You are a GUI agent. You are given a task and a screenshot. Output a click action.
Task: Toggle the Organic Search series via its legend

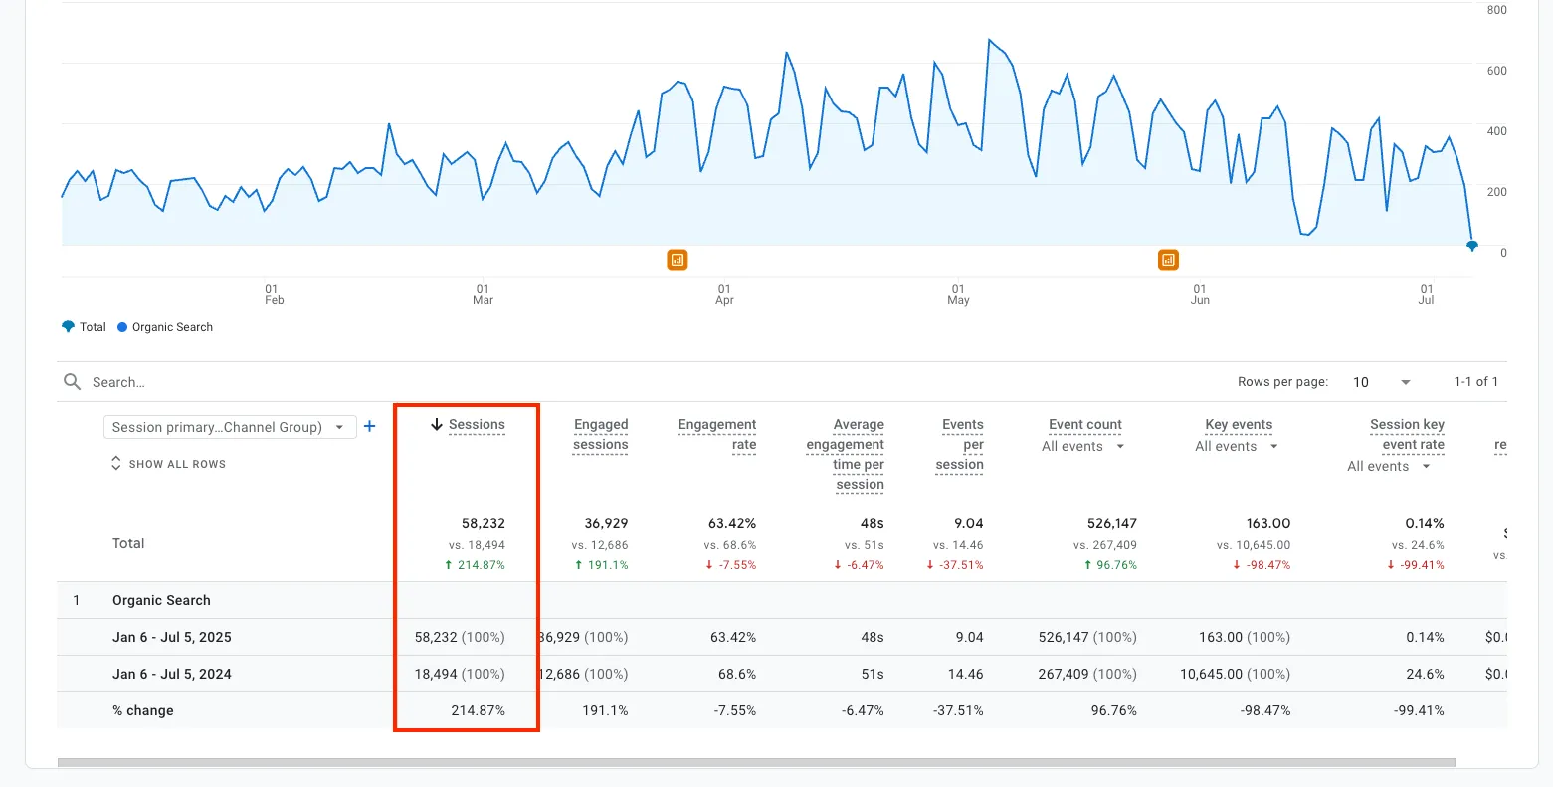[165, 327]
